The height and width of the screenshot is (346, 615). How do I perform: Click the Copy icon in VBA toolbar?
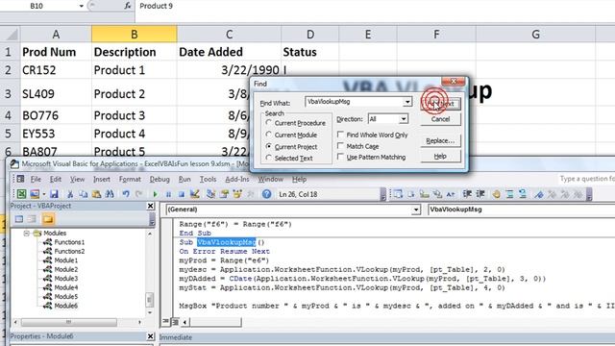click(84, 194)
